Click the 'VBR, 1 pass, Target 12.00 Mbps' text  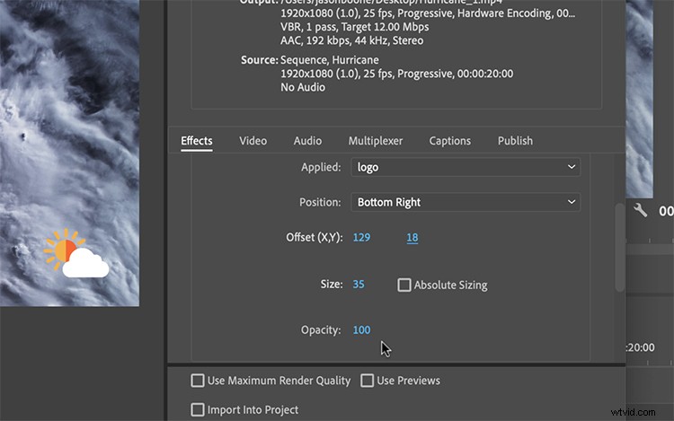click(355, 27)
